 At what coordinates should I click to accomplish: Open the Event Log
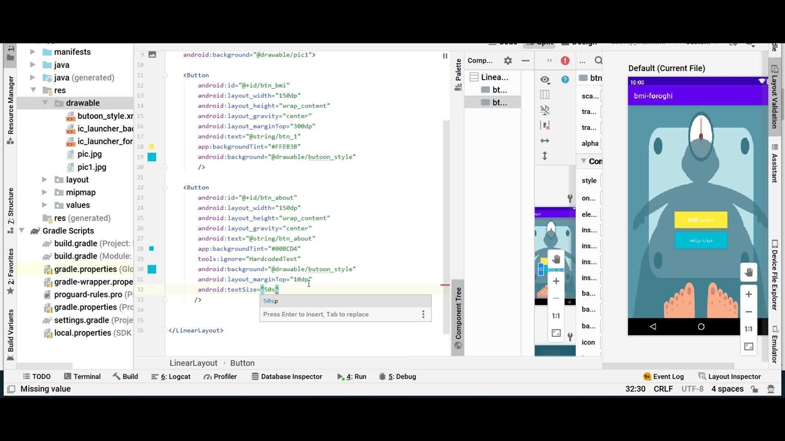coord(663,377)
